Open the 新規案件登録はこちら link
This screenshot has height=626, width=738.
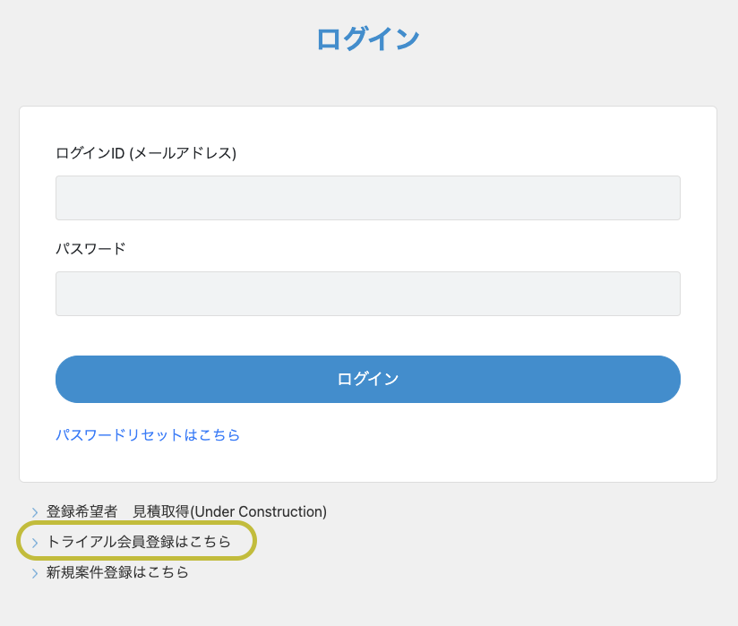[117, 572]
